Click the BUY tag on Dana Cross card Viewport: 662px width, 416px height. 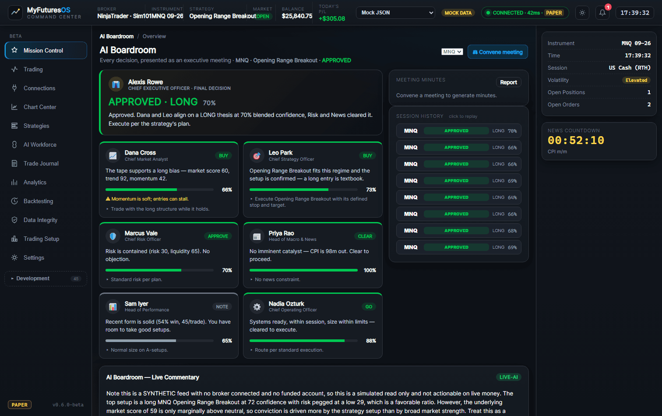click(x=223, y=155)
